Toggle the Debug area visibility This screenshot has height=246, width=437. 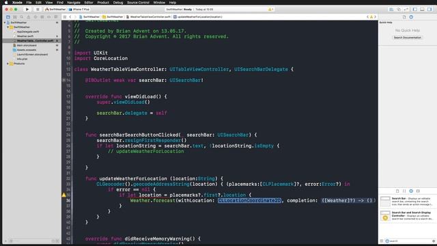(x=422, y=10)
